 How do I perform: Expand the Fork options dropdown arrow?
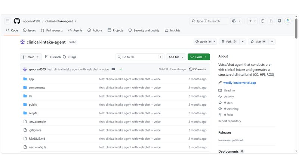[243, 41]
